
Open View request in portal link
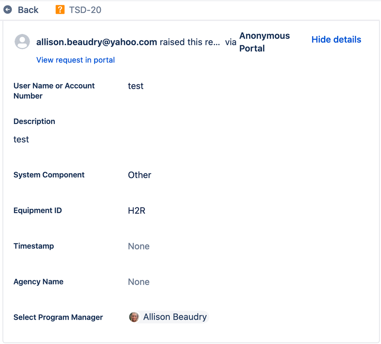pyautogui.click(x=76, y=60)
